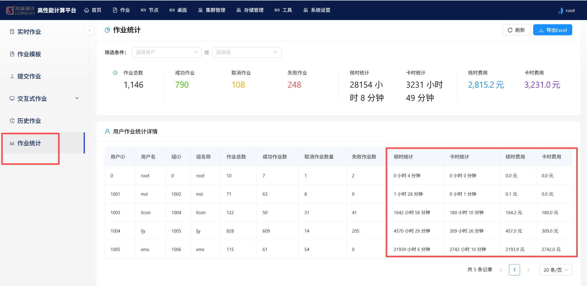Screen dimensions: 587x286
Task: Open the 选择组 dropdown
Action: coord(247,52)
